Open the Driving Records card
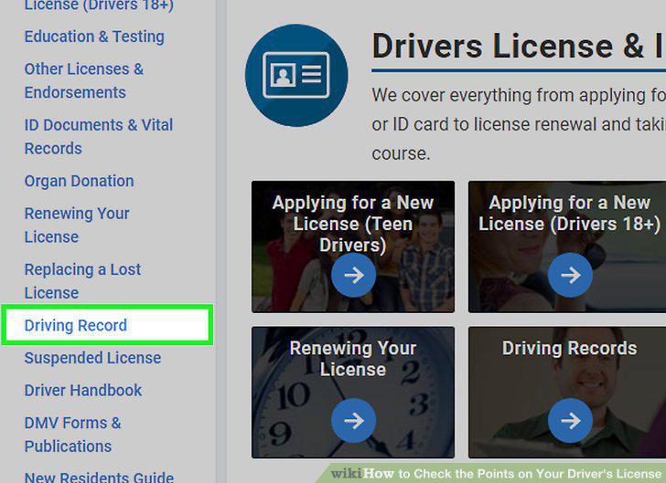This screenshot has width=666, height=483. coord(567,393)
